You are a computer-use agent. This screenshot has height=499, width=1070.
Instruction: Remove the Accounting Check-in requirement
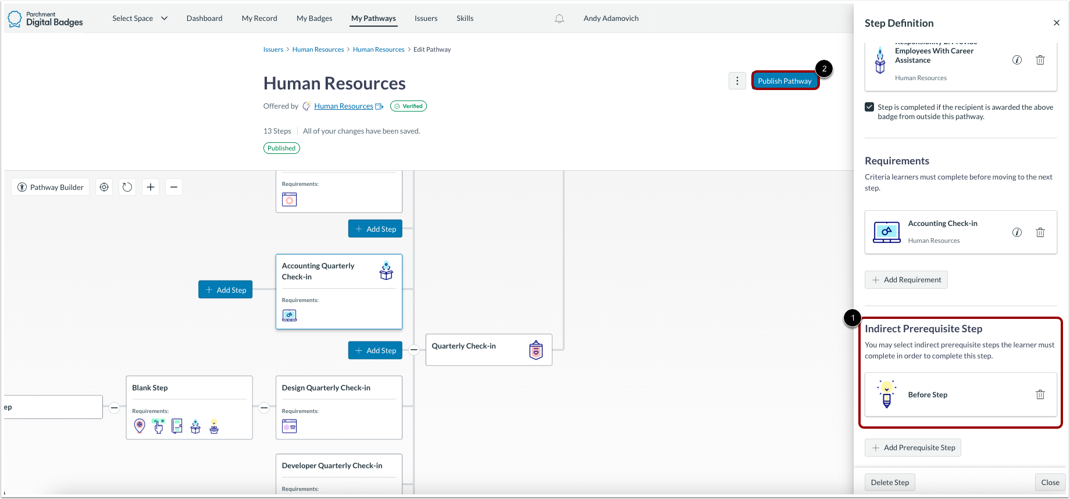point(1040,232)
